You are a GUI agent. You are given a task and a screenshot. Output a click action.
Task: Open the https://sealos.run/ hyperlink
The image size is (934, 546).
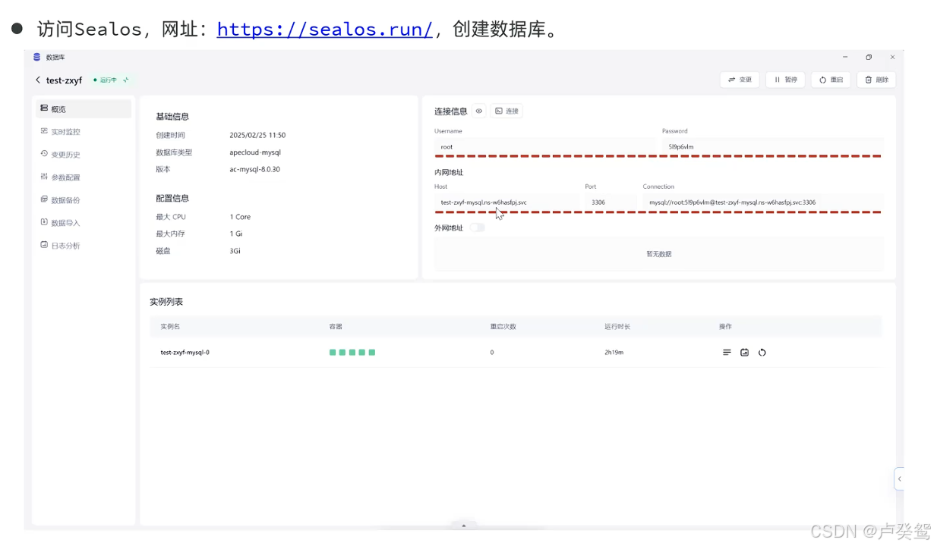tap(325, 30)
